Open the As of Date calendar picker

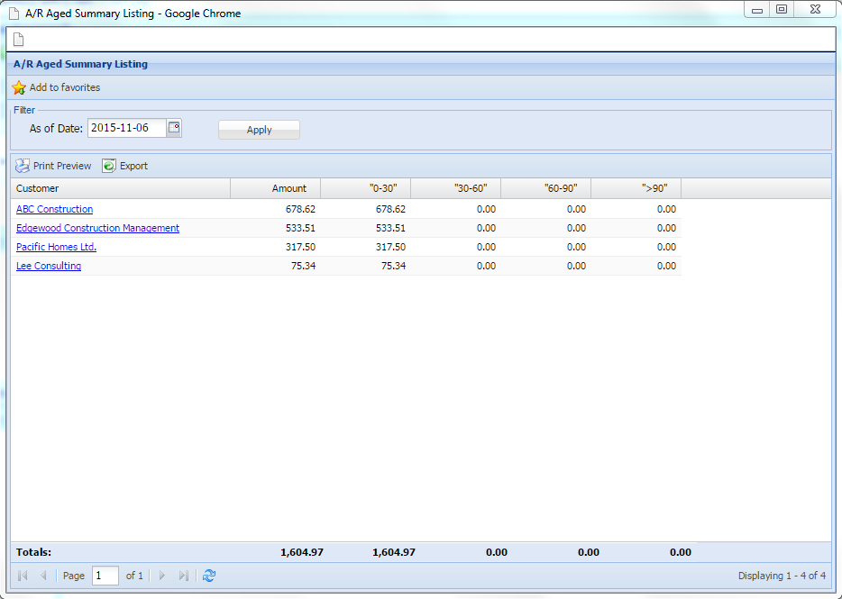175,128
